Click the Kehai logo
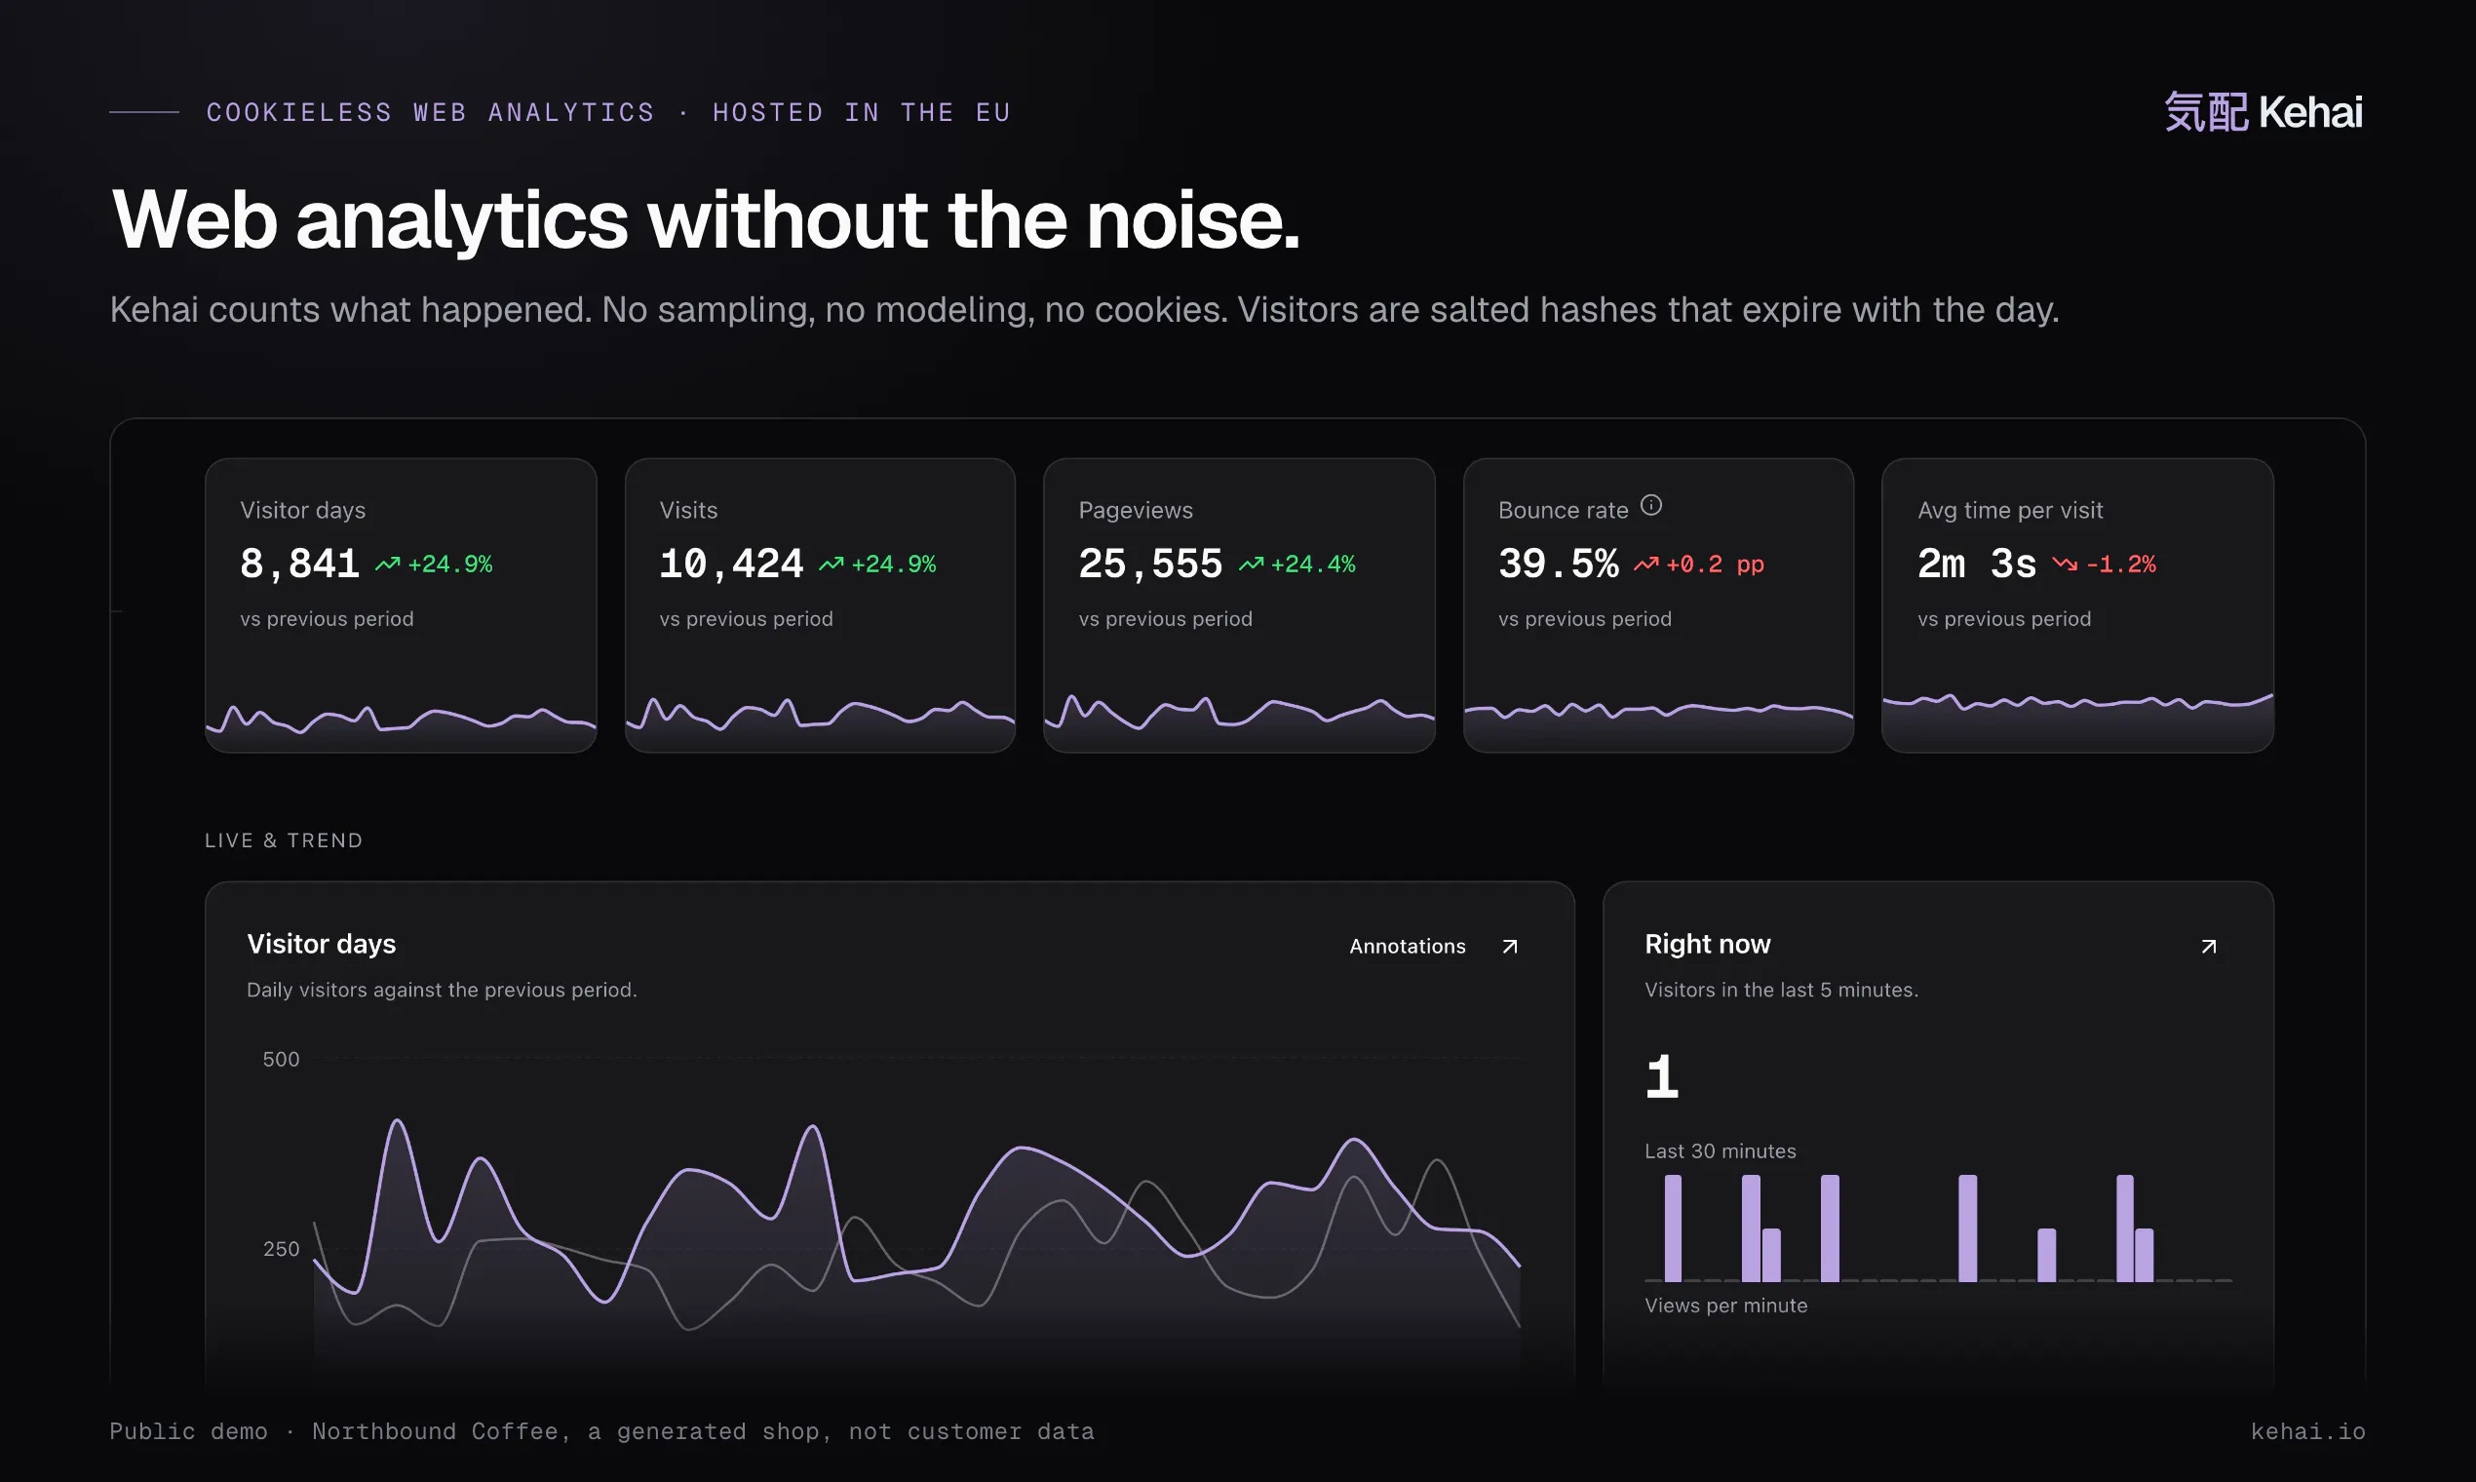This screenshot has height=1482, width=2476. 2263,112
